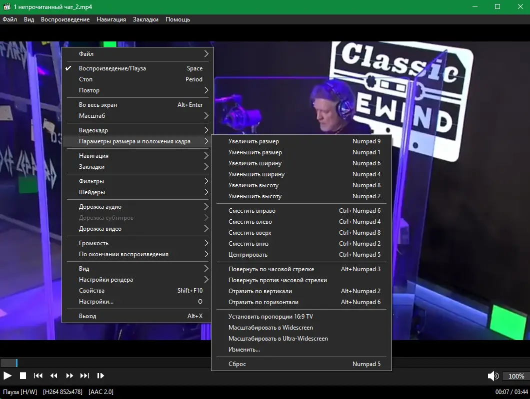
Task: Skip to previous file icon
Action: click(x=38, y=376)
